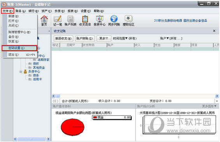Click the 收入 column header

[144, 45]
